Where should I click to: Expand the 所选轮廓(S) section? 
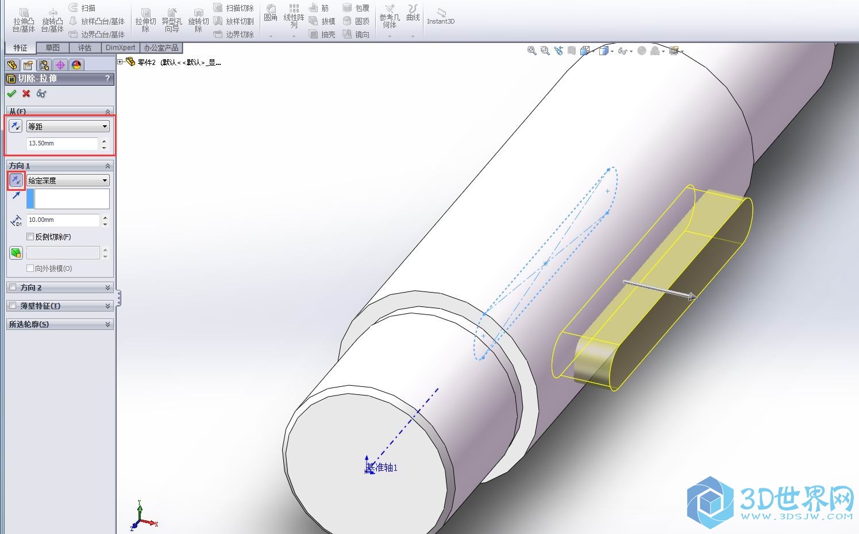pyautogui.click(x=107, y=324)
